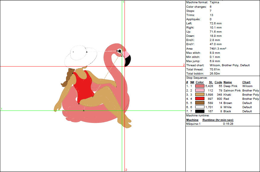260x172 pixels.
Task: Click the White thread swatch
Action: coord(200,107)
